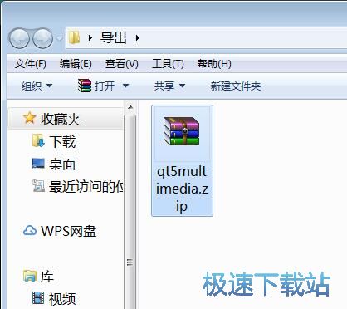347x309 pixels.
Task: Open the 查看(V) menu
Action: (x=122, y=64)
